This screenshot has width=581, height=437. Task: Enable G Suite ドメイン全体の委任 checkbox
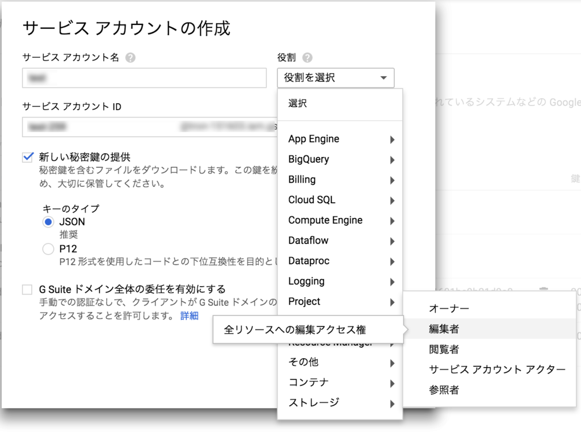(x=27, y=289)
